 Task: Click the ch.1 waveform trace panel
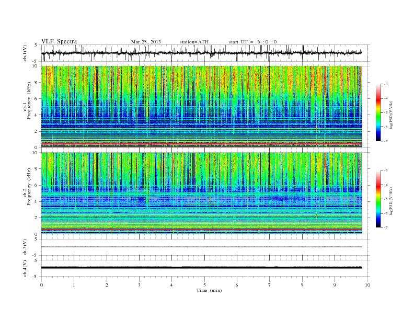pos(205,53)
